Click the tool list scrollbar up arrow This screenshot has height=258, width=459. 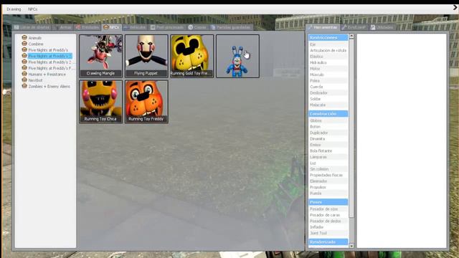click(x=351, y=37)
